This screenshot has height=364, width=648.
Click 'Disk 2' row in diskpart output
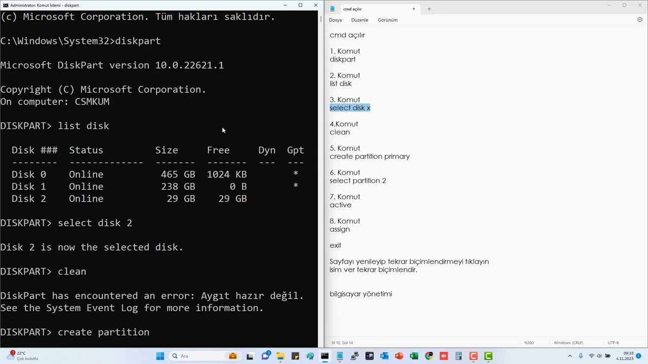point(129,199)
